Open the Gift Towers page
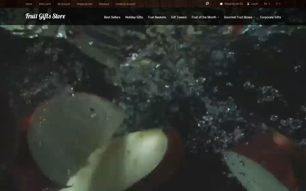The image size is (306, 191). (x=179, y=17)
